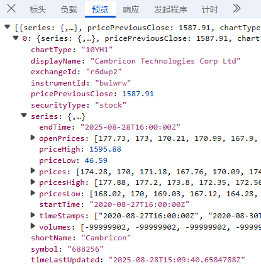Open the 发起程序 tab
Image resolution: width=261 pixels, height=268 pixels.
tap(170, 9)
